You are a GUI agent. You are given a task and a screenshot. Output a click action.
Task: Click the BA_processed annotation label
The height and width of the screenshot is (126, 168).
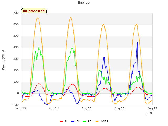34,11
